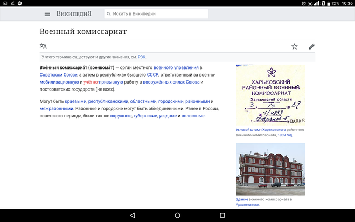This screenshot has width=355, height=222.
Task: Open the республиканскими link
Action: (x=108, y=101)
